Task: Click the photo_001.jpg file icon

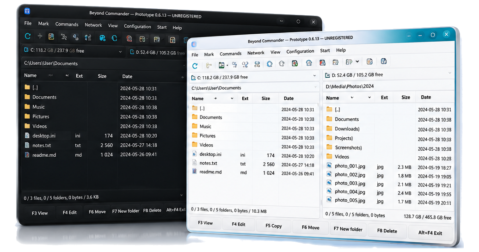Action: [x=329, y=166]
